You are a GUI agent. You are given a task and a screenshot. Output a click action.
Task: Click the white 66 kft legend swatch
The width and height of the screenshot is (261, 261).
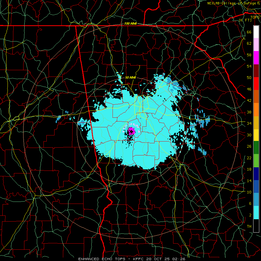[x=256, y=32]
